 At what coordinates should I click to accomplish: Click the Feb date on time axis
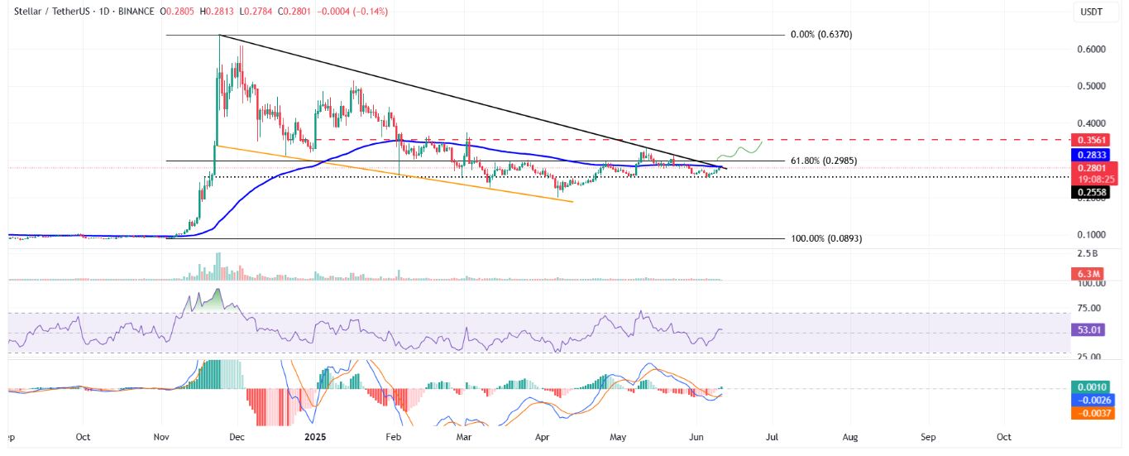(394, 435)
